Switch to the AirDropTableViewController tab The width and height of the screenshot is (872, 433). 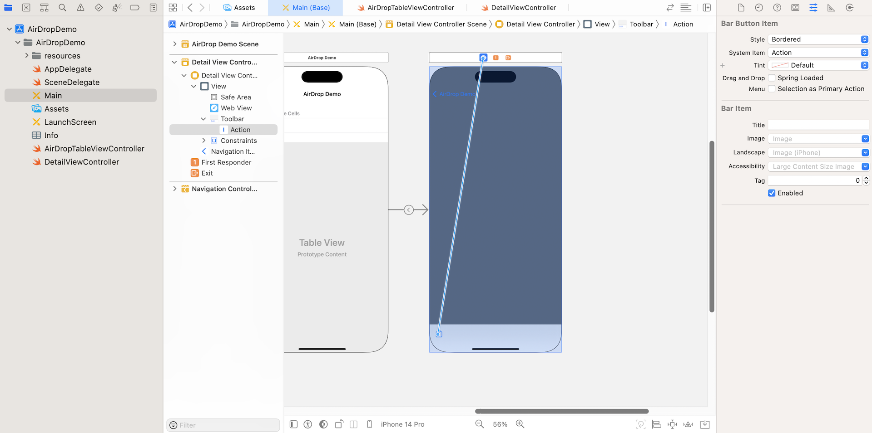coord(410,8)
